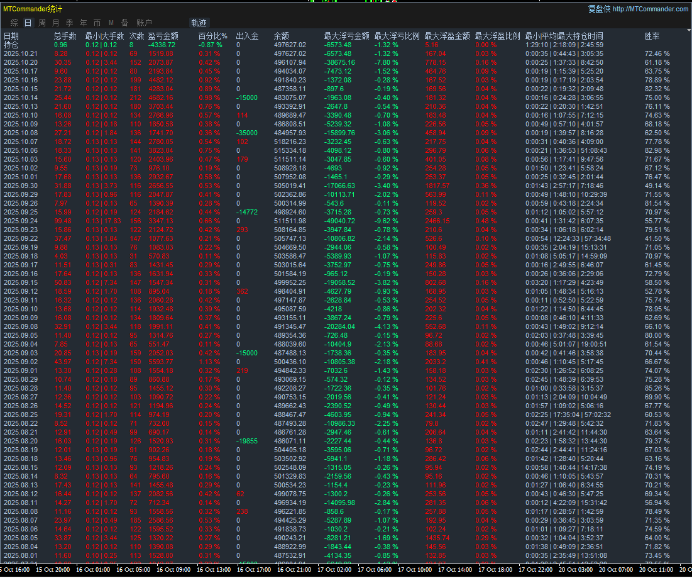Select the 2025.10.21 date row
This screenshot has height=578, width=692.
[21, 54]
